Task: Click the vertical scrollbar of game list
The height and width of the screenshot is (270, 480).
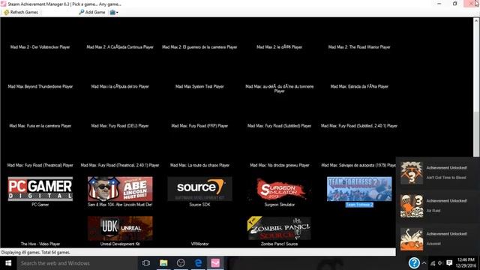Action: (x=476, y=135)
